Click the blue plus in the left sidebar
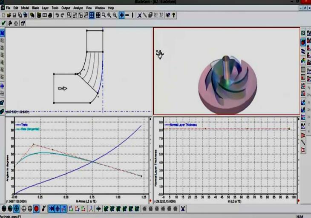The width and height of the screenshot is (311, 218). coord(2,86)
